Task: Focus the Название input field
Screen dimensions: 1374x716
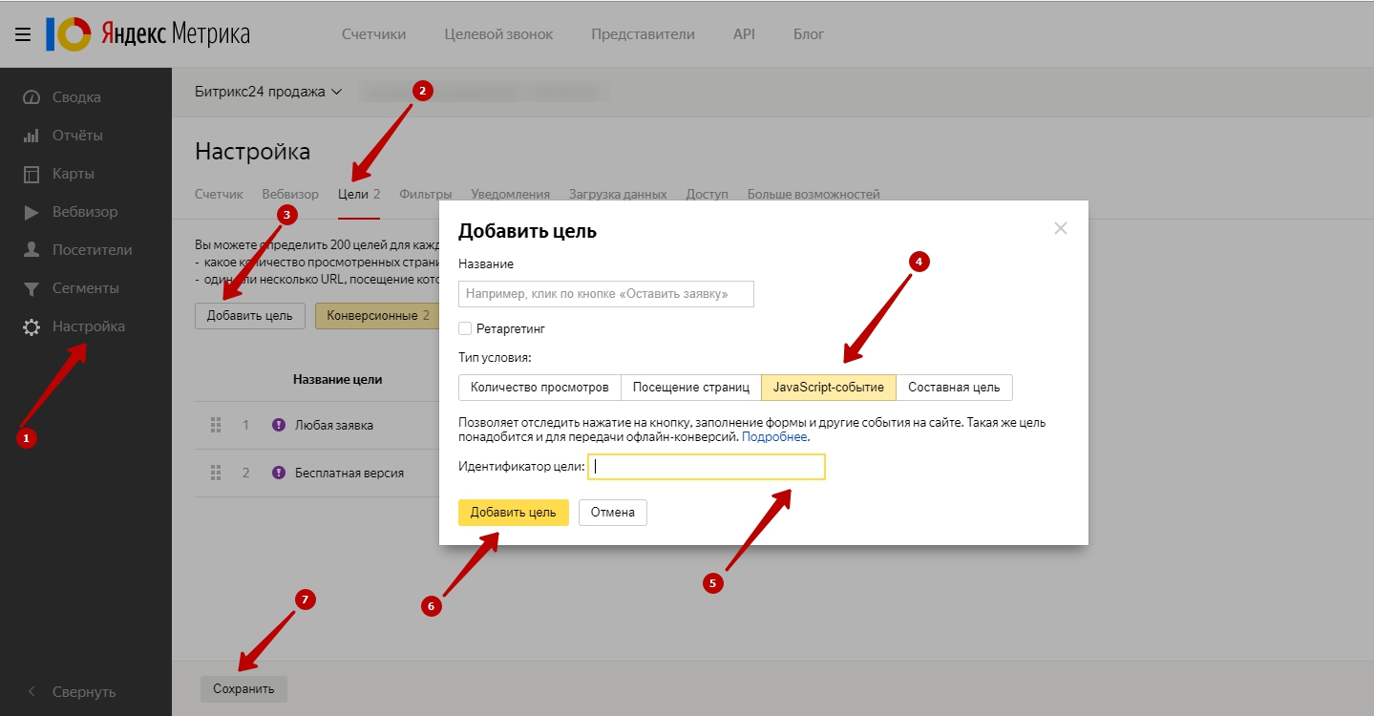Action: pyautogui.click(x=606, y=294)
